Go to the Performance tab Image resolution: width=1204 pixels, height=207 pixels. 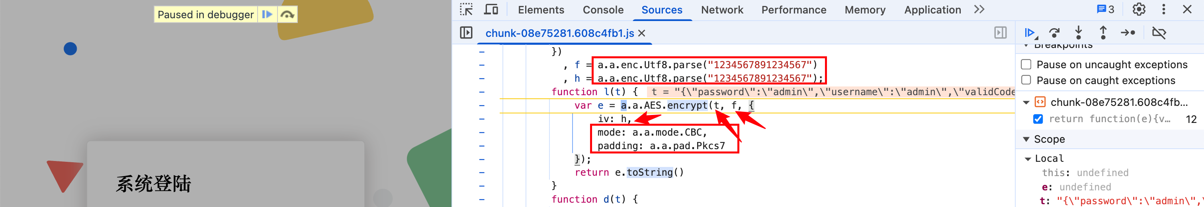794,10
